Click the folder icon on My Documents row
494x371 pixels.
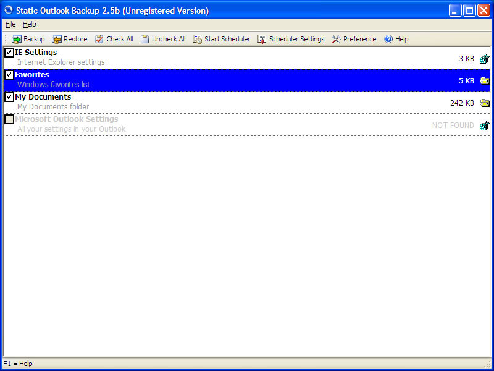(x=485, y=103)
